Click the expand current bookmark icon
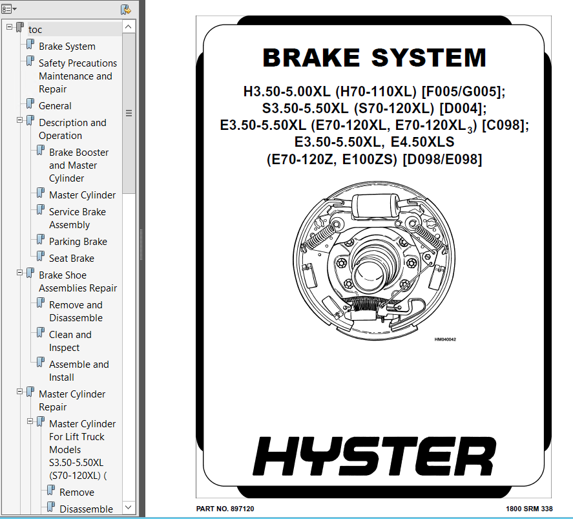573x519 pixels. (126, 10)
